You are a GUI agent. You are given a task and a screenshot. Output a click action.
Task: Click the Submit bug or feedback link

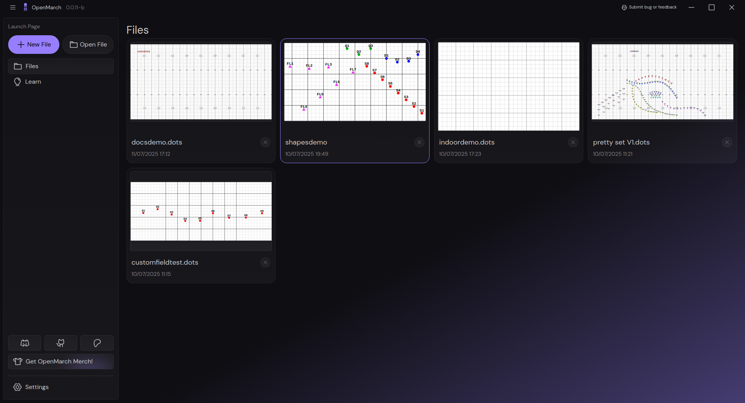click(652, 7)
